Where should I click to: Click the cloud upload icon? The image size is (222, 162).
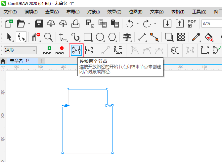coord(63,24)
